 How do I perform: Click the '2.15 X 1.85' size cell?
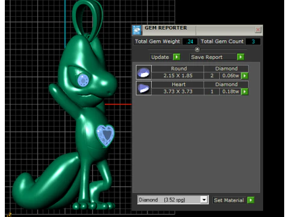[178, 75]
